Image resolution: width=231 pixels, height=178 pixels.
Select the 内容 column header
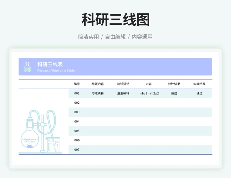148,84
